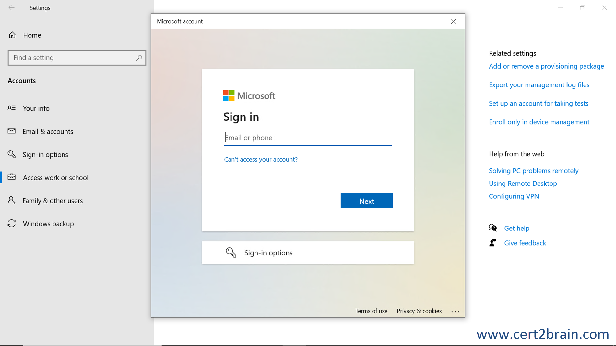Screen dimensions: 616x346
Task: Click the Microsoft logo
Action: pos(249,96)
